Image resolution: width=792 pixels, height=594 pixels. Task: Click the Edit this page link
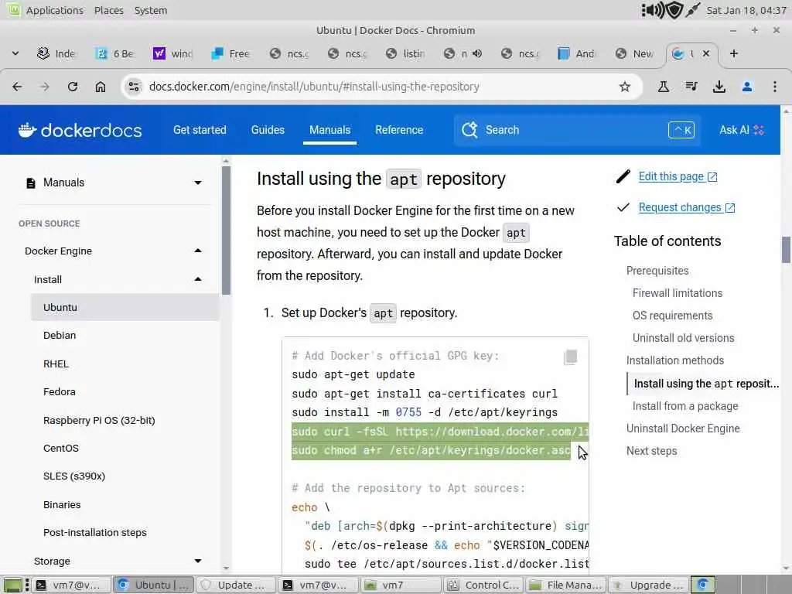click(x=678, y=177)
